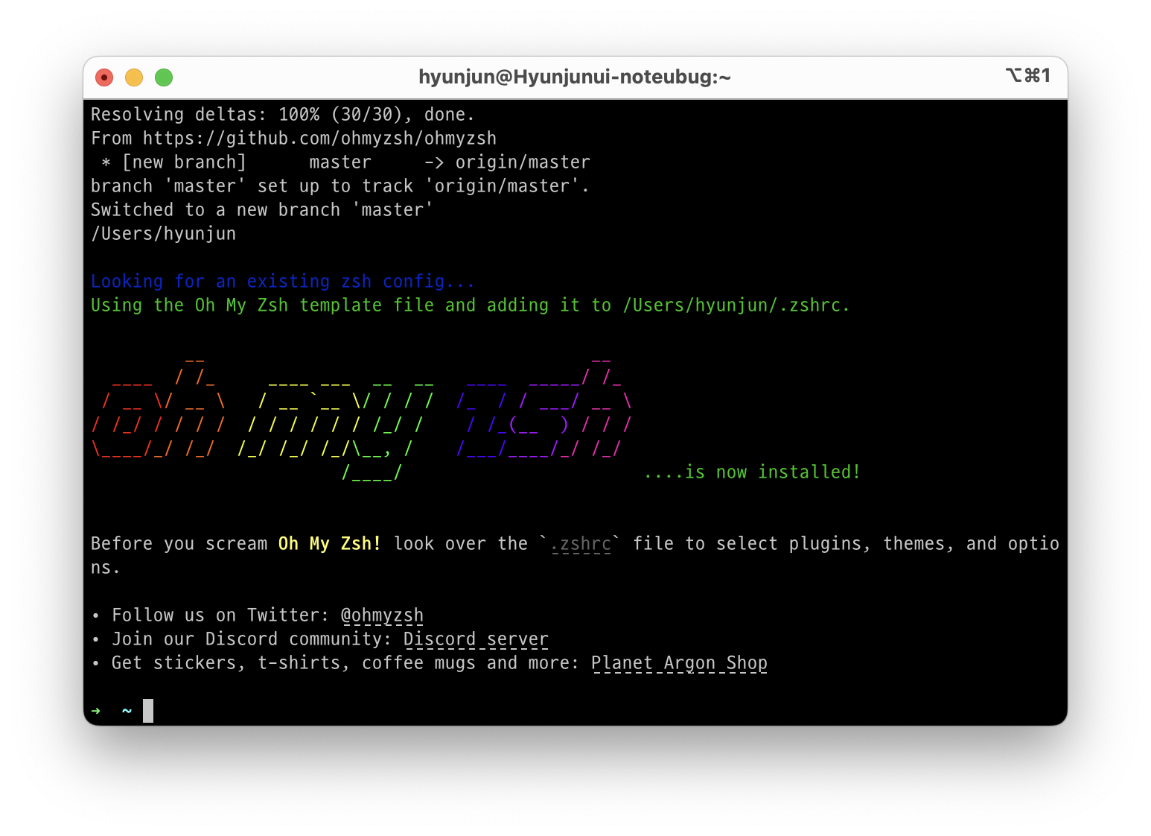Click the green 'Using the Oh My Zsh template' line
This screenshot has width=1151, height=836.
(470, 305)
